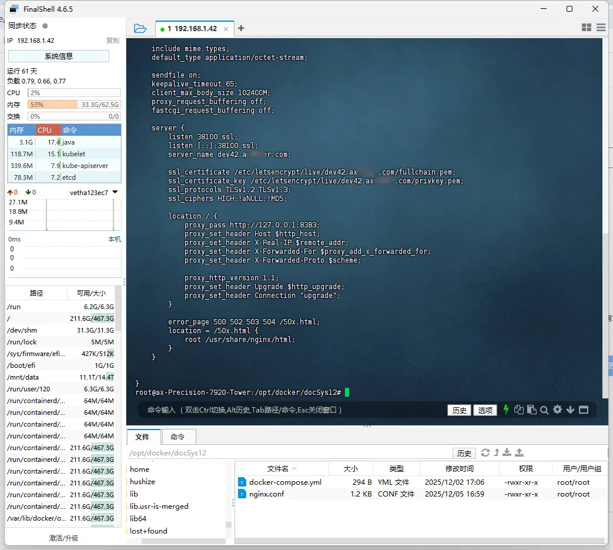Refresh the file list
Image resolution: width=613 pixels, height=550 pixels.
[x=485, y=452]
